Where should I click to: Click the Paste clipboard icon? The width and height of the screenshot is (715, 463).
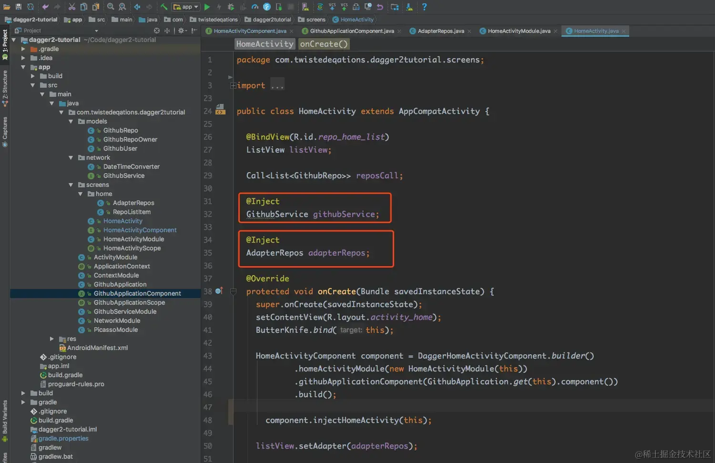click(96, 7)
